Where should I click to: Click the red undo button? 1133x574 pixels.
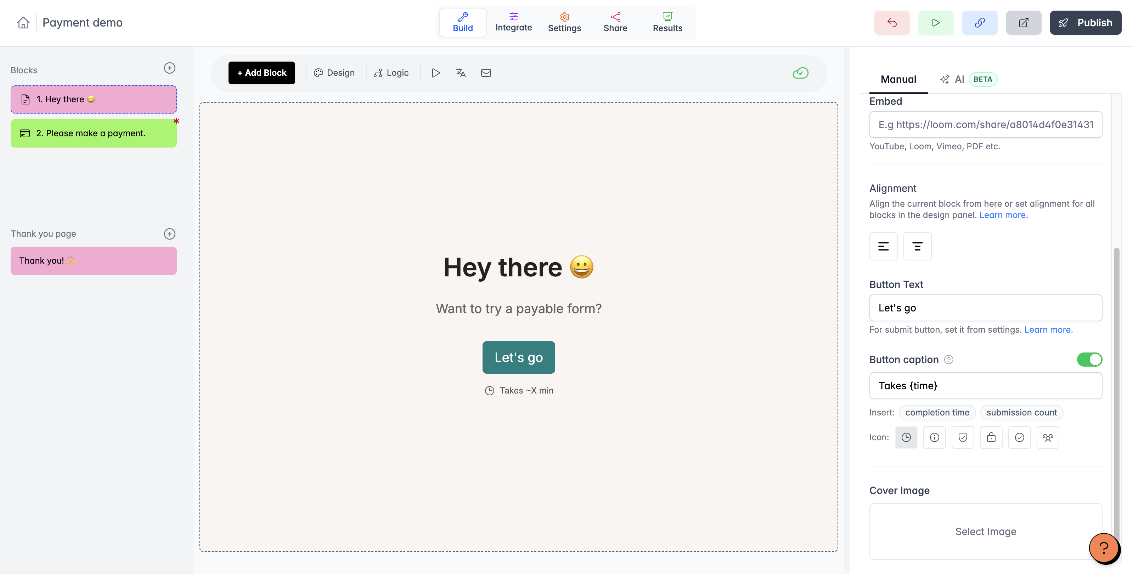coord(891,22)
